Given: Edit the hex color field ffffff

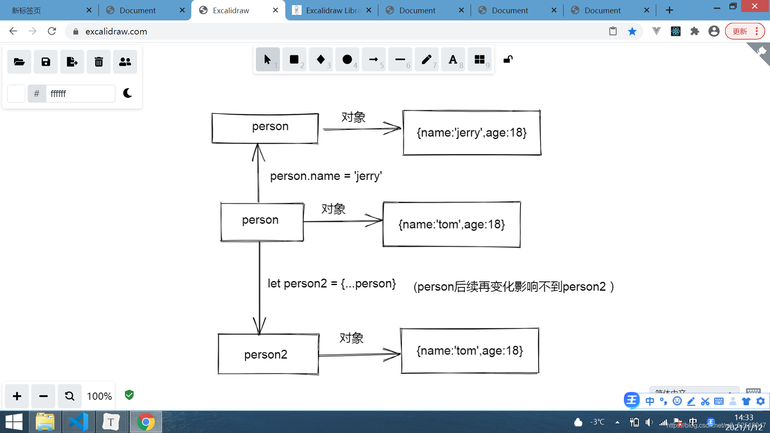Looking at the screenshot, I should click(x=80, y=93).
